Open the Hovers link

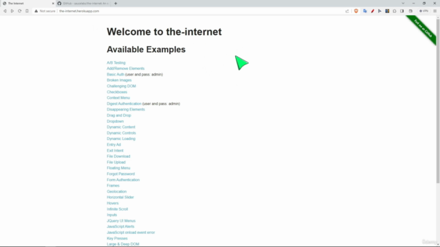point(113,203)
